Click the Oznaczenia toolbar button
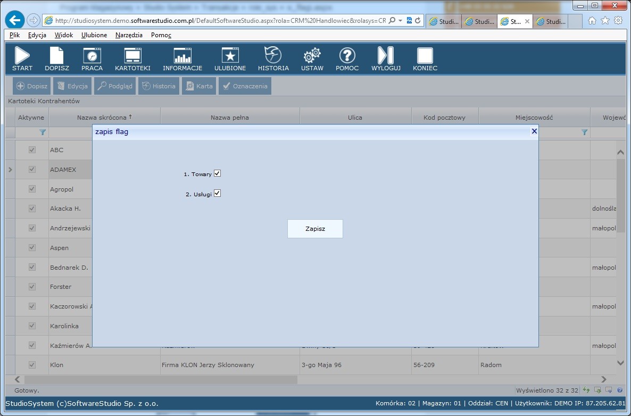 (x=245, y=86)
